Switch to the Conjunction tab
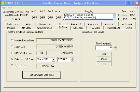 tap(45, 24)
